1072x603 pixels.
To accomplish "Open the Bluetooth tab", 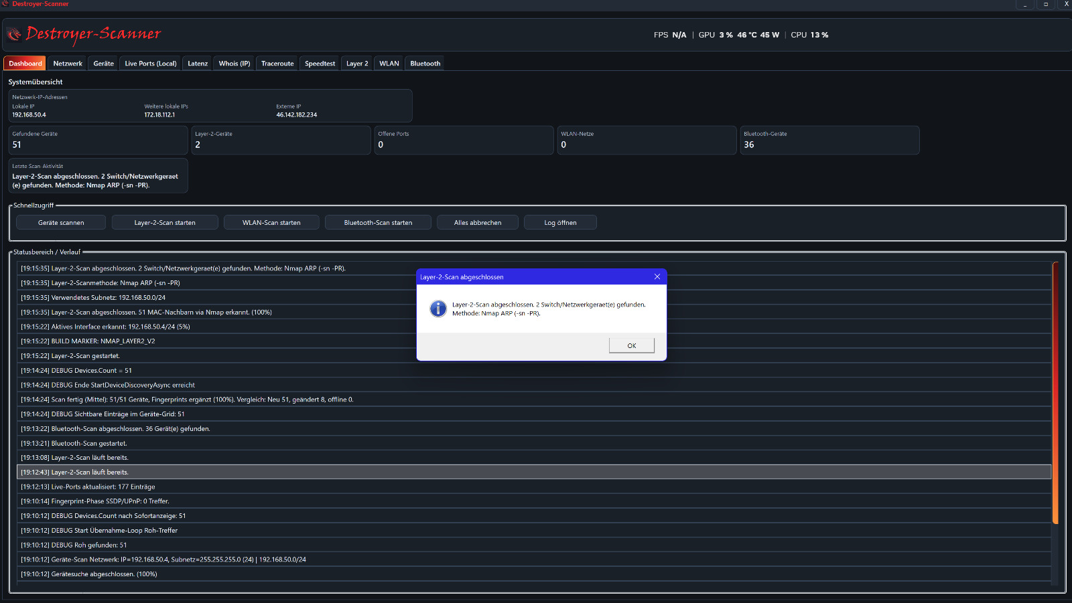I will (x=425, y=64).
